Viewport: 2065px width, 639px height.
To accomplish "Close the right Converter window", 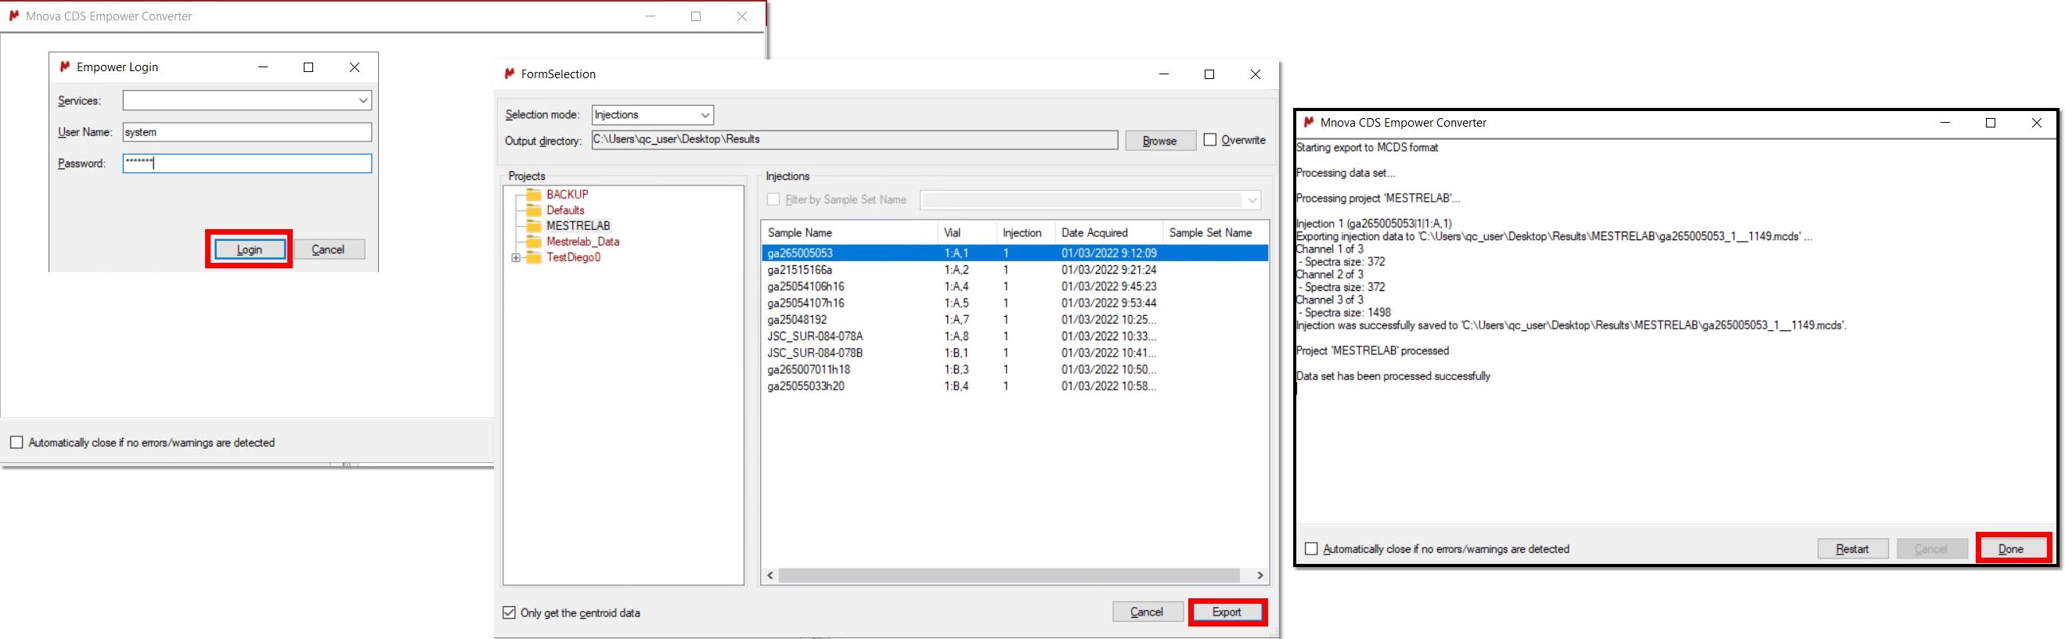I will (2037, 123).
